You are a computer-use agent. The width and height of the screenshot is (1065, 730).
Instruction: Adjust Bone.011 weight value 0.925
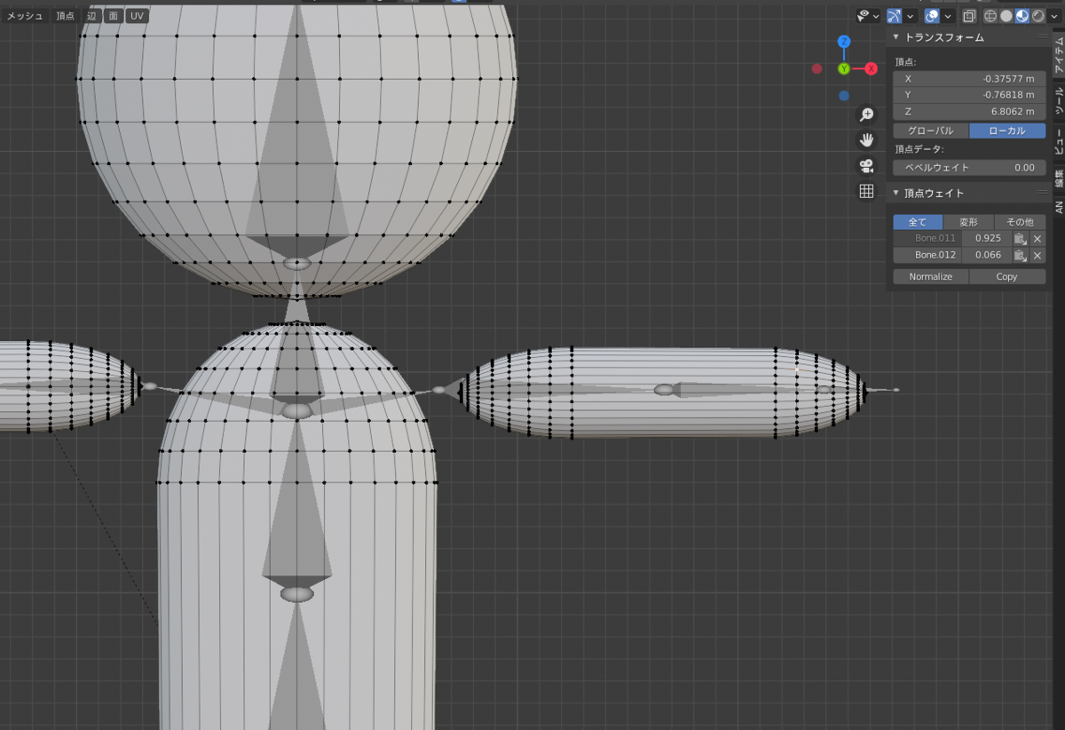coord(987,238)
